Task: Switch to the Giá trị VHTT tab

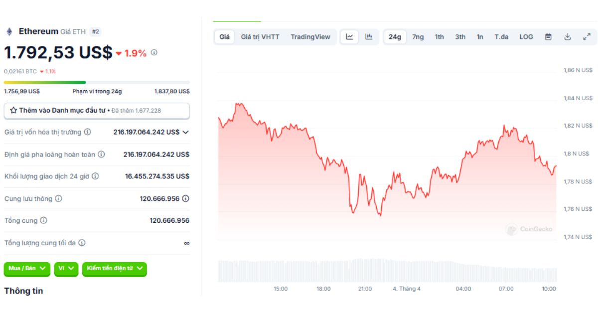Action: [x=260, y=37]
